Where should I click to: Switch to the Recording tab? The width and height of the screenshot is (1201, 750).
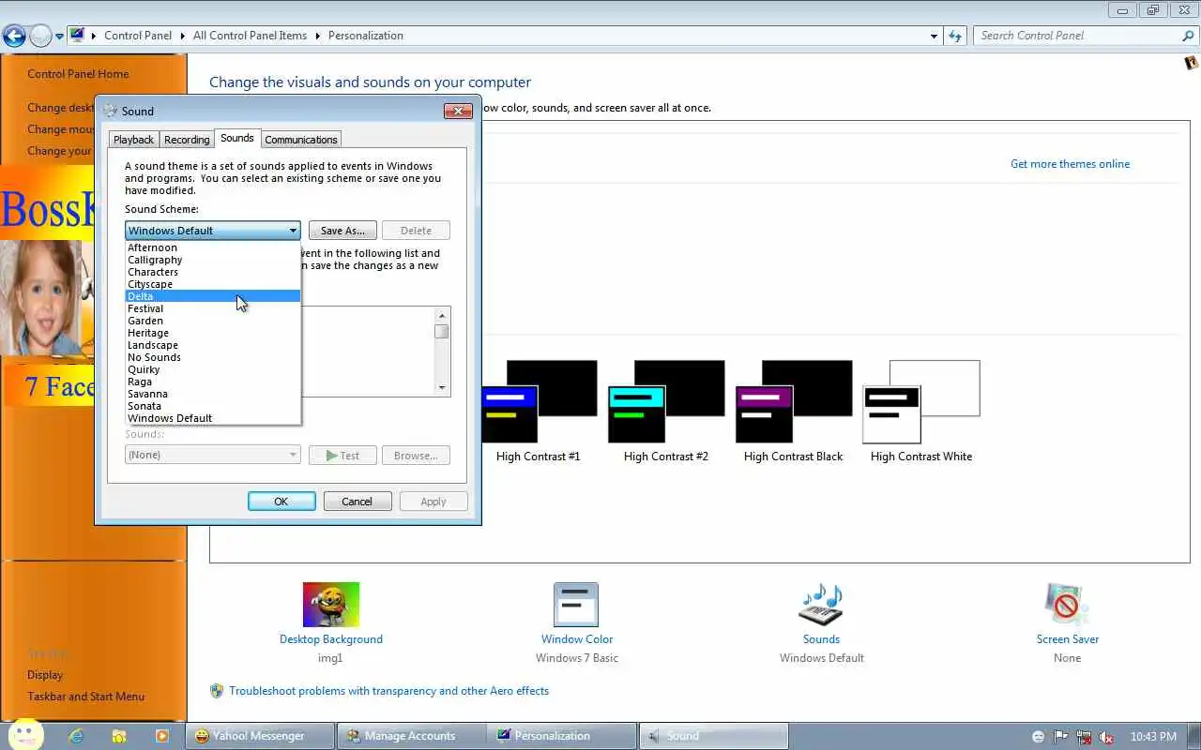[x=187, y=140]
